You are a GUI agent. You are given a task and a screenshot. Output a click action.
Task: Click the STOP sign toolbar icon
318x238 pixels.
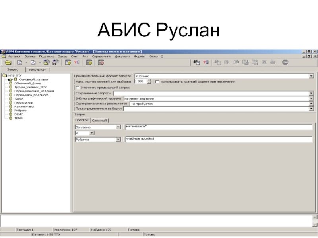[x=285, y=63]
